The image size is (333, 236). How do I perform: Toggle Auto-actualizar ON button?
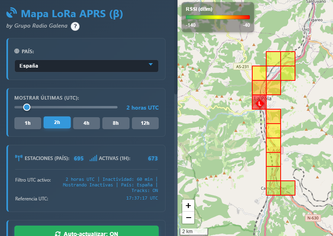click(x=86, y=232)
